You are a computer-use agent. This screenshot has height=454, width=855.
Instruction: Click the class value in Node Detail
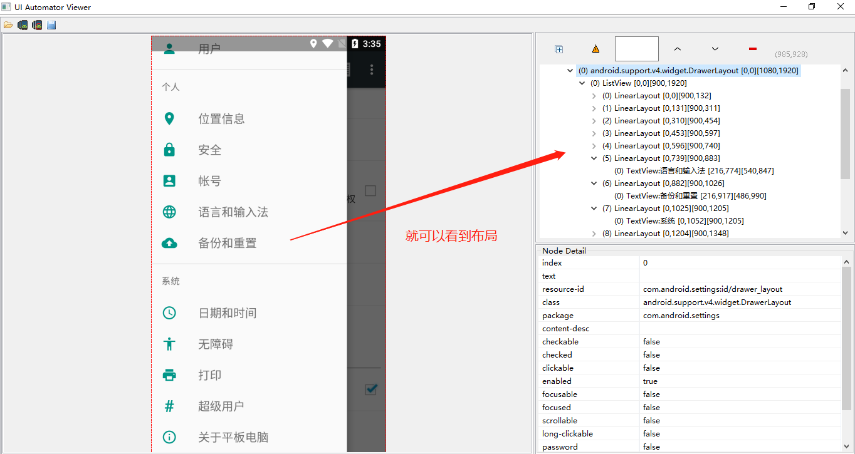pyautogui.click(x=717, y=302)
